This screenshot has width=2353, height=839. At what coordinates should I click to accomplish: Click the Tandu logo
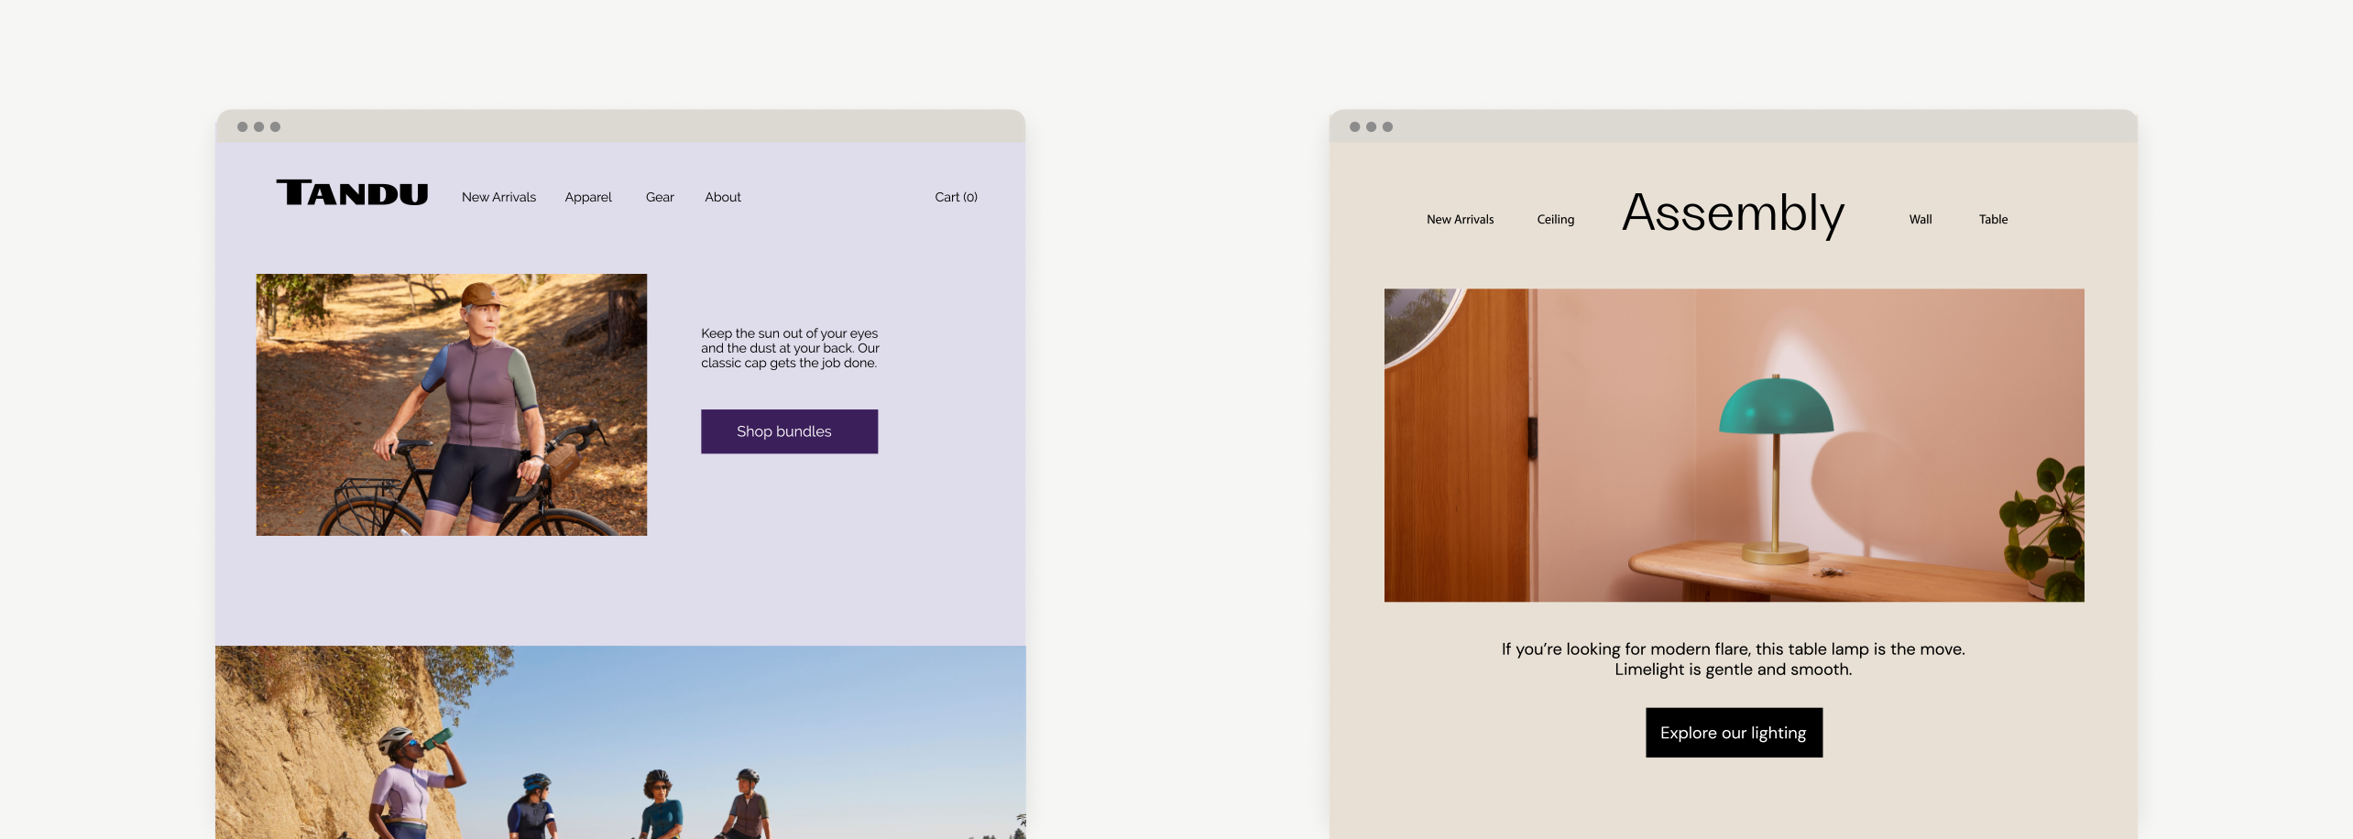pyautogui.click(x=352, y=193)
